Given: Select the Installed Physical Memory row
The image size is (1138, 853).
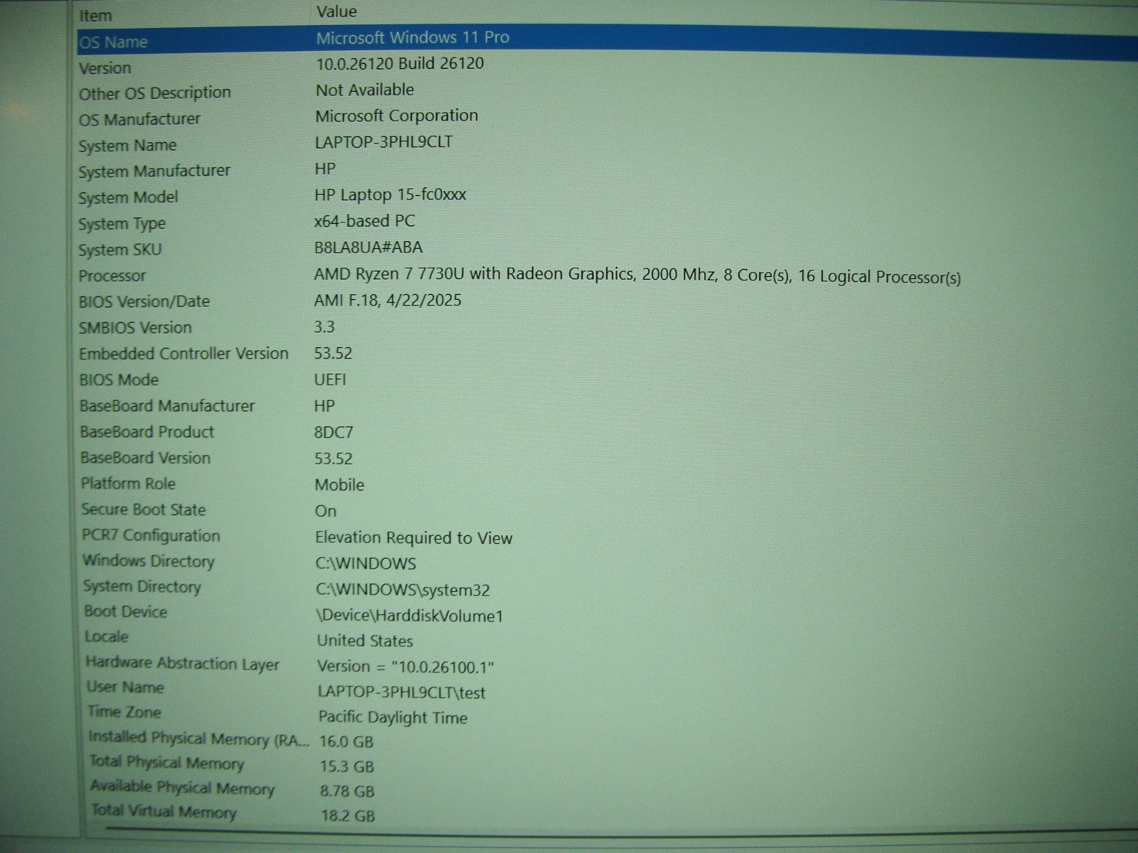Looking at the screenshot, I should tap(198, 739).
